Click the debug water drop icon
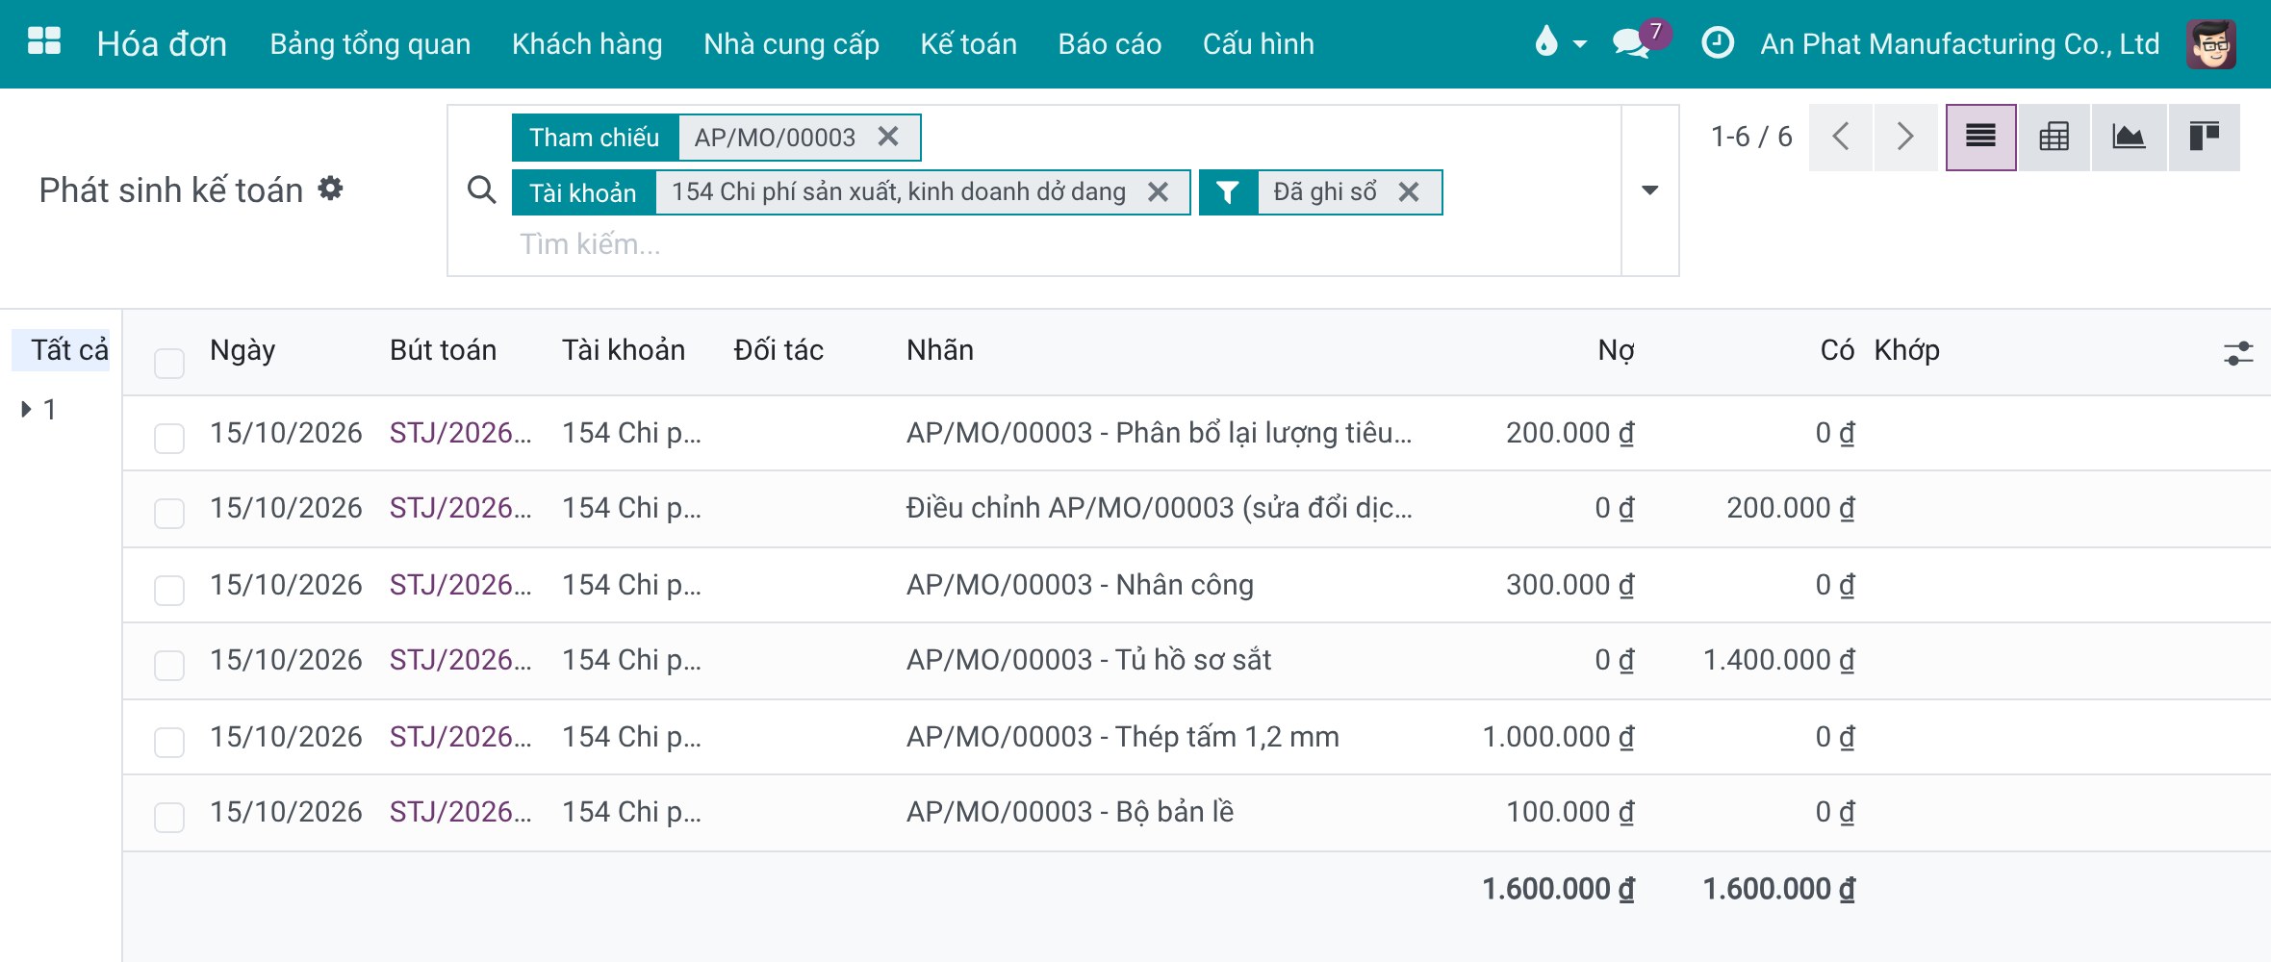Viewport: 2271px width, 962px height. click(x=1545, y=42)
